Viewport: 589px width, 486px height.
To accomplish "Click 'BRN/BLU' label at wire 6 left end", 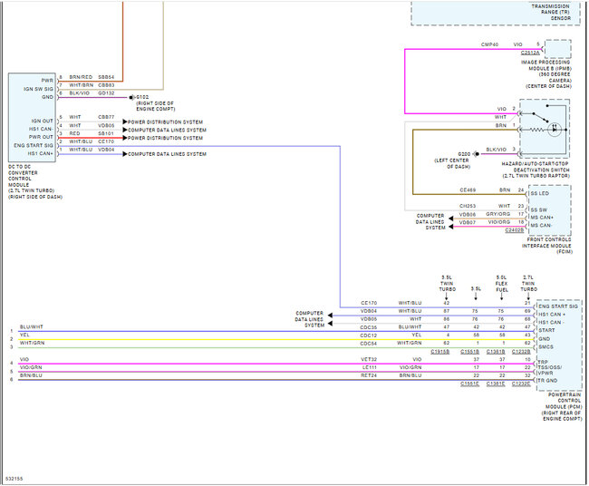I will [31, 375].
